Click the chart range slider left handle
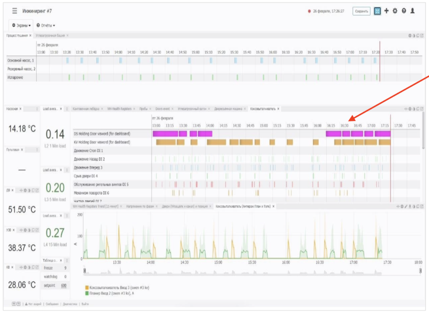429x312 pixels. click(85, 271)
